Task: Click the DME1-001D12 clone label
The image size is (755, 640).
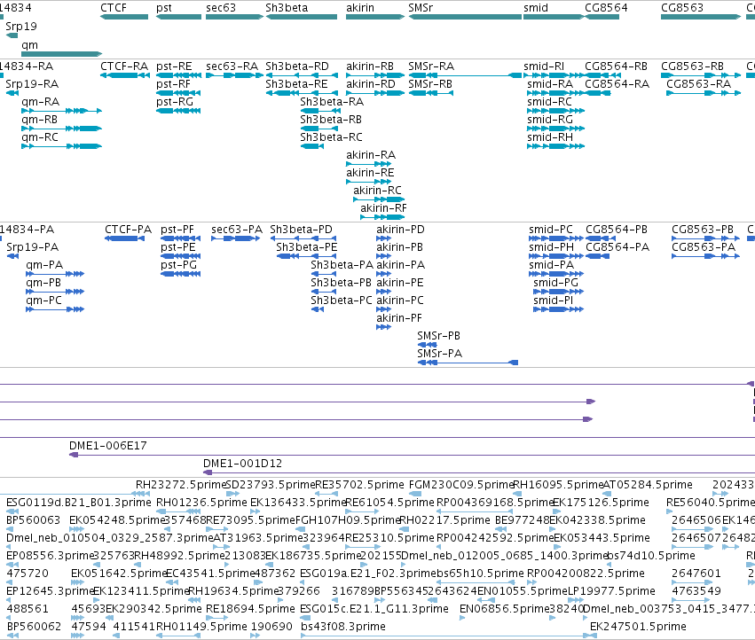Action: (243, 464)
